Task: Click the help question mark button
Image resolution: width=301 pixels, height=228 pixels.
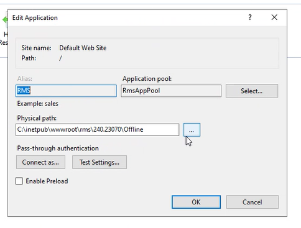Action: 250,17
